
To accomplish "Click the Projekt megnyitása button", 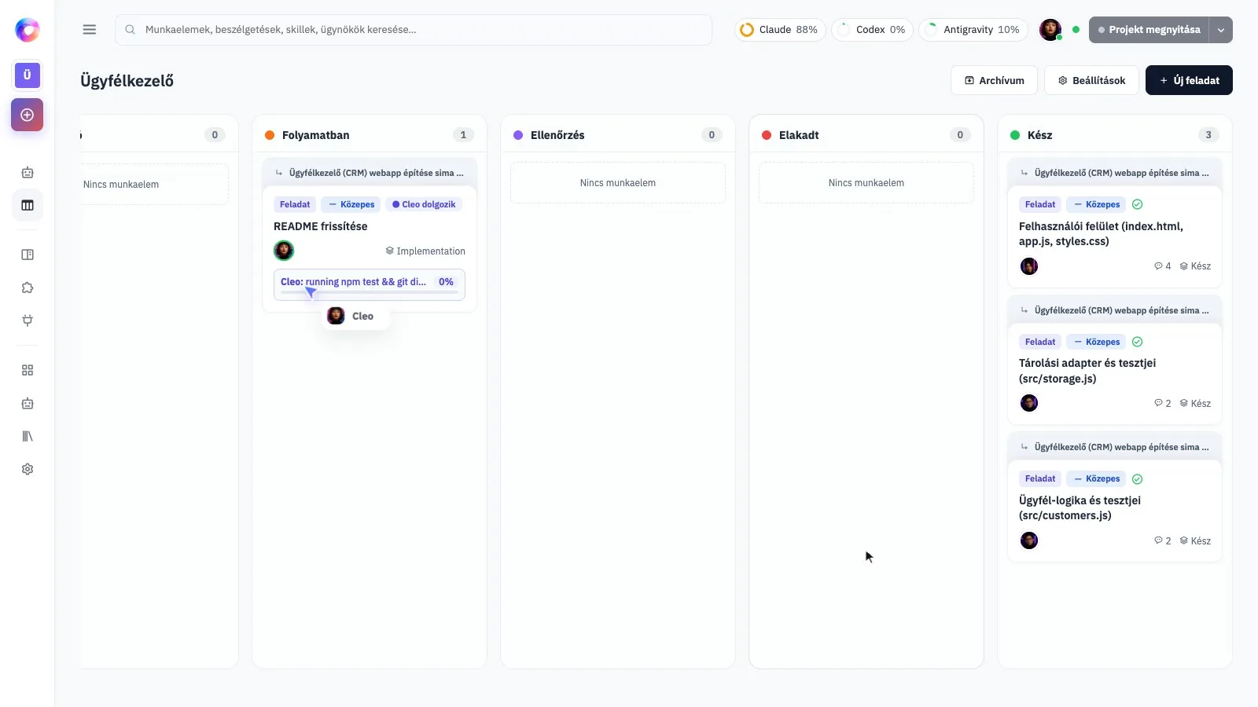I will click(1149, 30).
